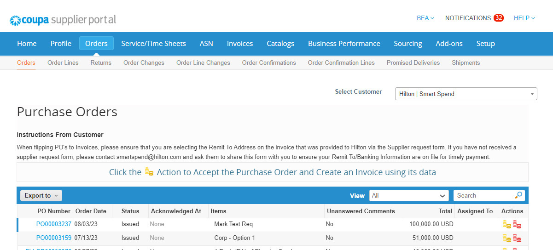This screenshot has height=250, width=553.
Task: Open purchase order PO00003237
Action: coord(54,224)
